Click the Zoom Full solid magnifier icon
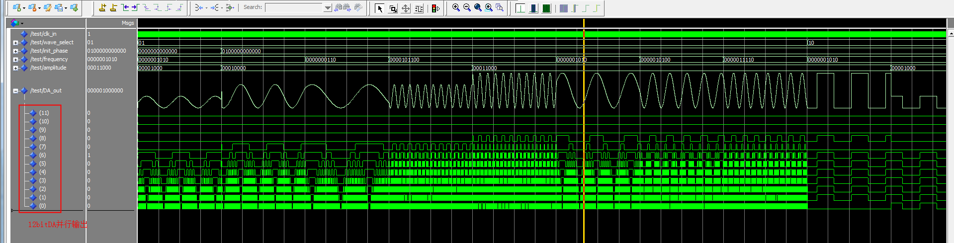954x243 pixels. pos(478,7)
